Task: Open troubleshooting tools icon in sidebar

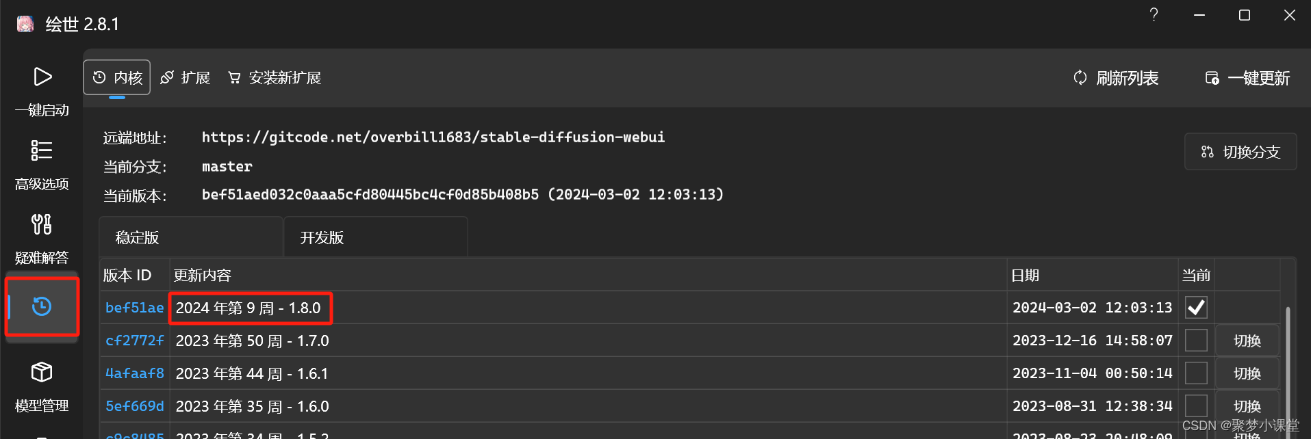Action: 42,224
